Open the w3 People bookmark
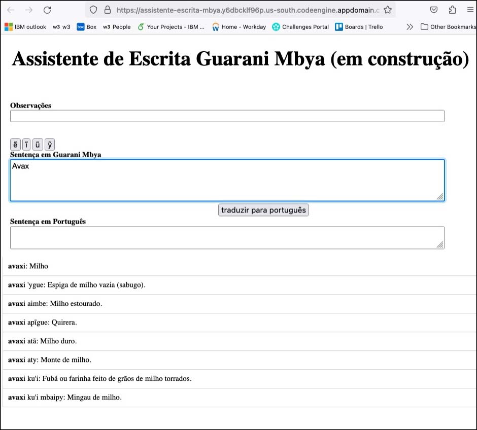 point(117,27)
